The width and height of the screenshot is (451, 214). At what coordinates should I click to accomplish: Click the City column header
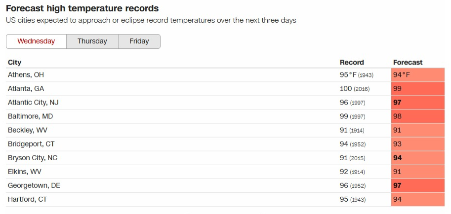pos(15,63)
